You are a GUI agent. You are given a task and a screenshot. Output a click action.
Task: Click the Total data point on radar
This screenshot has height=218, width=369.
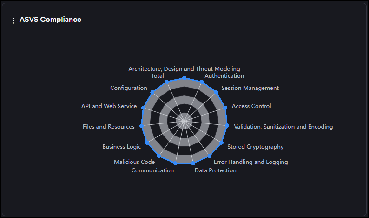click(x=167, y=81)
